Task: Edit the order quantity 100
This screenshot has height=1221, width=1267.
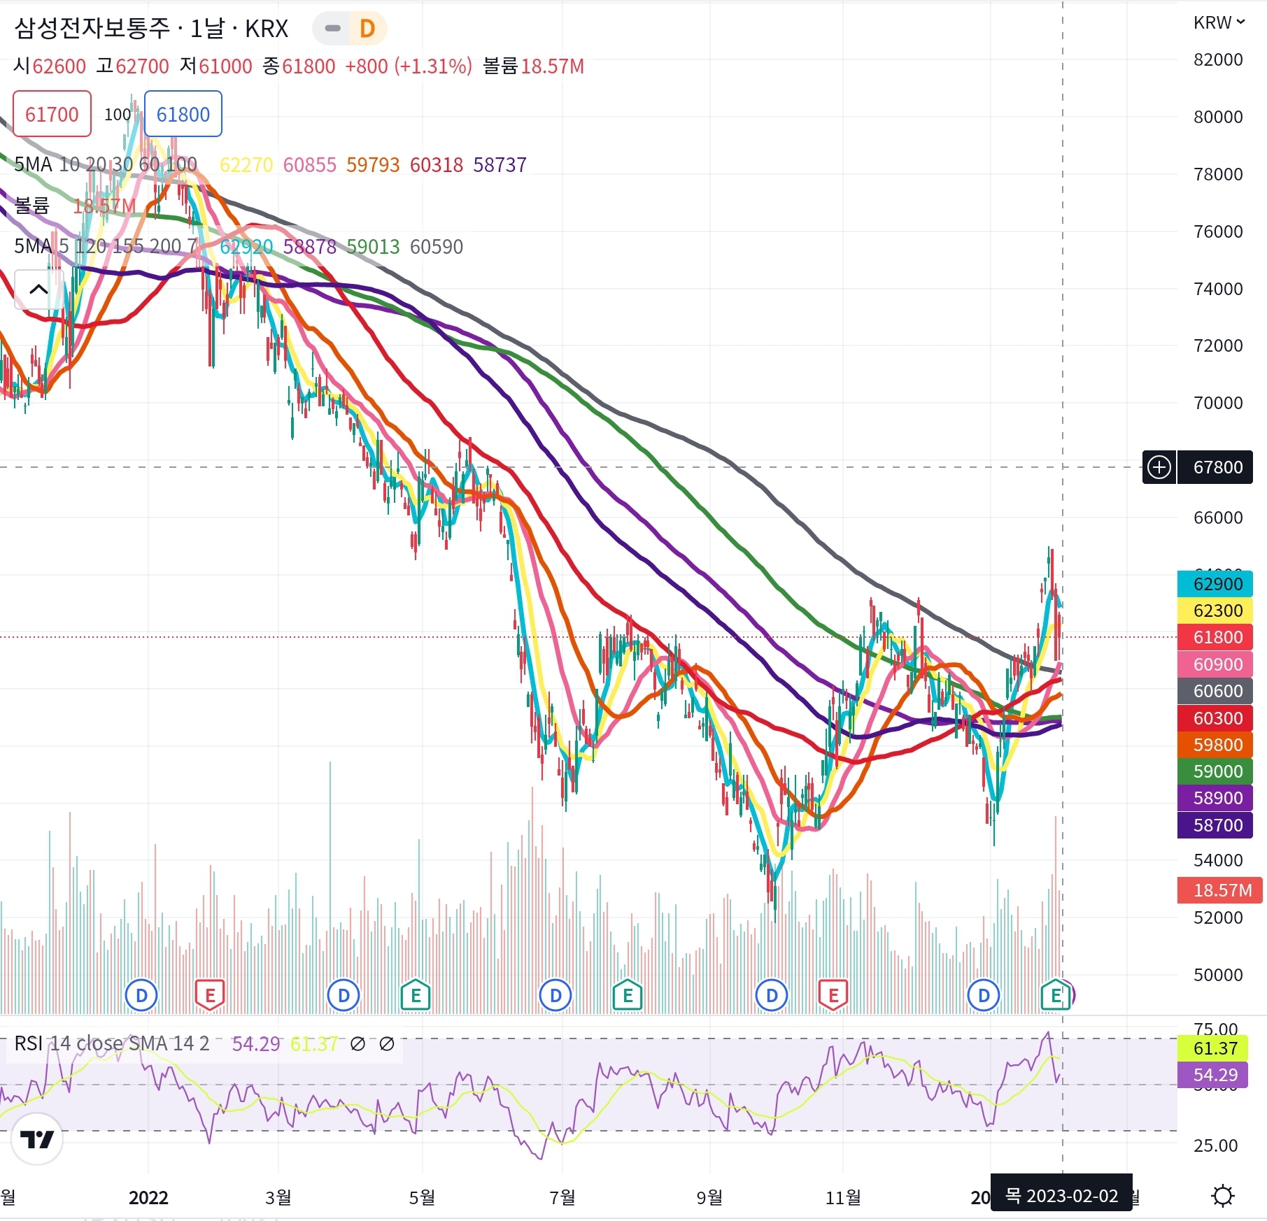Action: [x=118, y=115]
